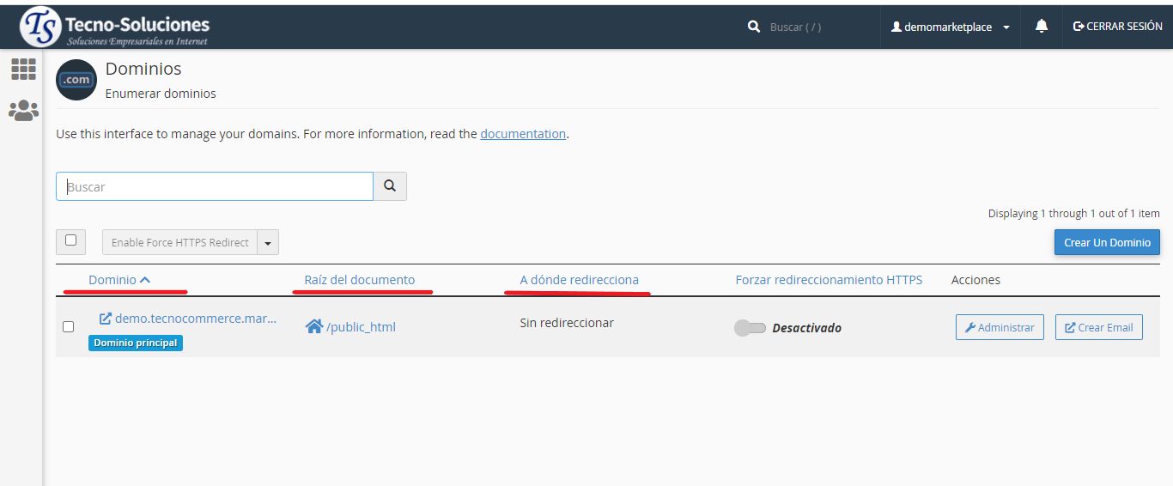Click the Crear Un Dominio button
The width and height of the screenshot is (1173, 486).
[1107, 242]
